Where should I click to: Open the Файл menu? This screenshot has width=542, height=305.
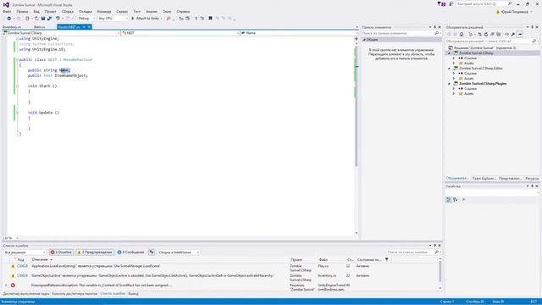pos(7,11)
